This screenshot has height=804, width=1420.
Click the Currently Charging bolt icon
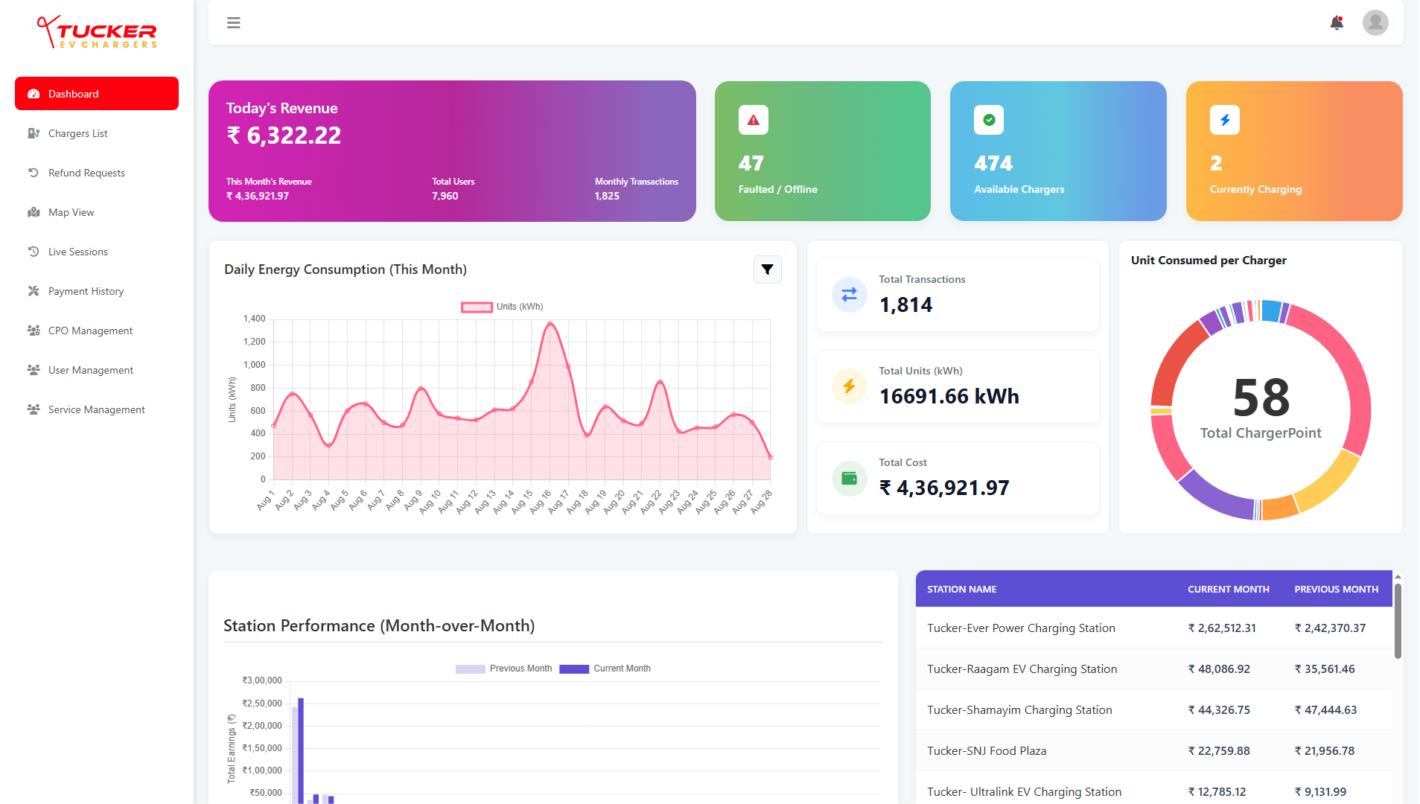pos(1225,120)
